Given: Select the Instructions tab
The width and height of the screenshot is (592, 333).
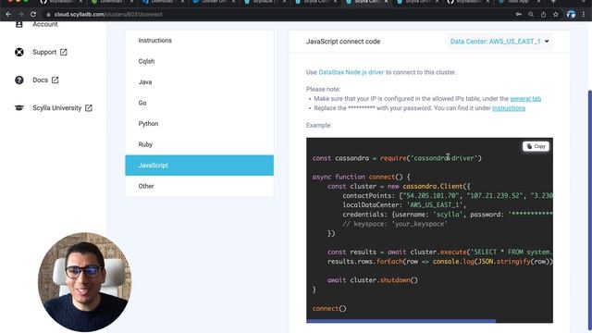Looking at the screenshot, I should [200, 41].
